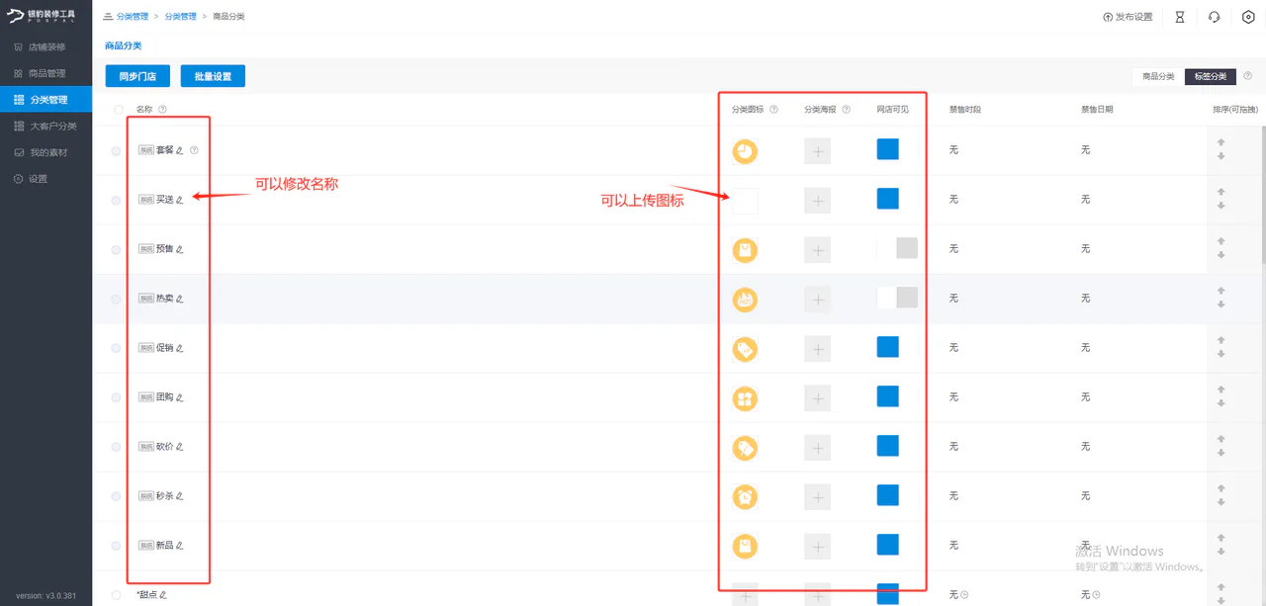Move the 套餐 category up in sort order
1266x606 pixels.
point(1221,143)
